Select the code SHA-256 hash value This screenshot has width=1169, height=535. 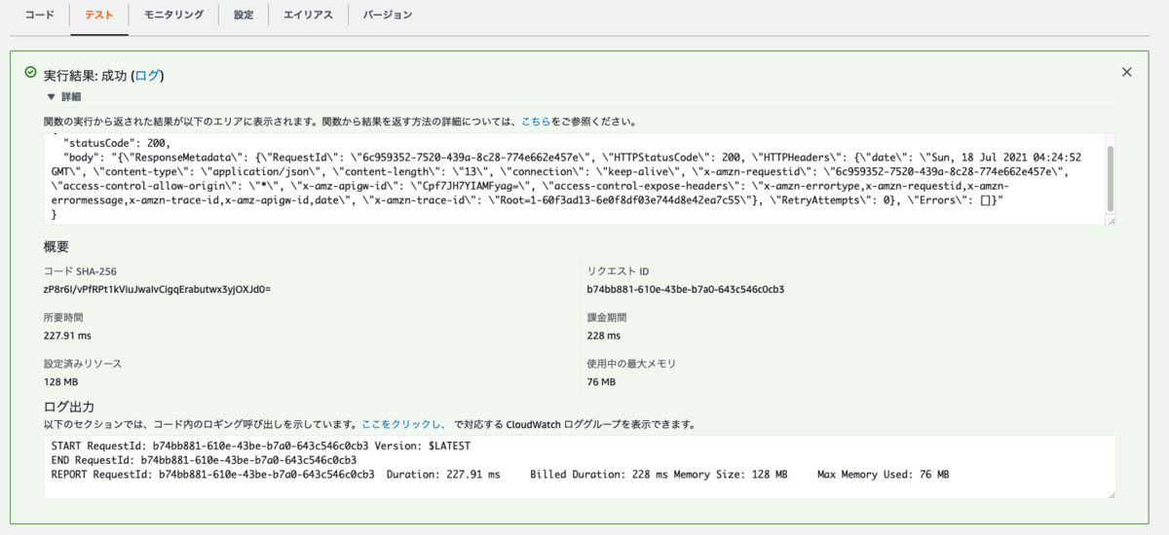pos(157,289)
